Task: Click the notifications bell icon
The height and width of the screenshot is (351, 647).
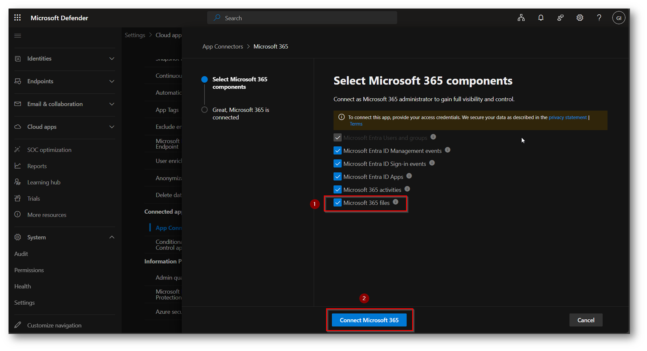Action: point(541,17)
